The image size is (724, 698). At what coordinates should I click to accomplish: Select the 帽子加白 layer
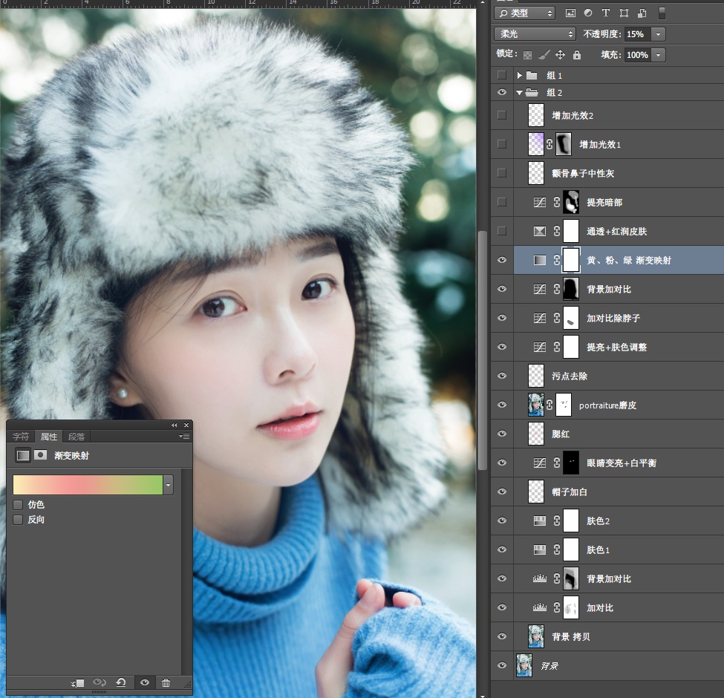coord(619,492)
